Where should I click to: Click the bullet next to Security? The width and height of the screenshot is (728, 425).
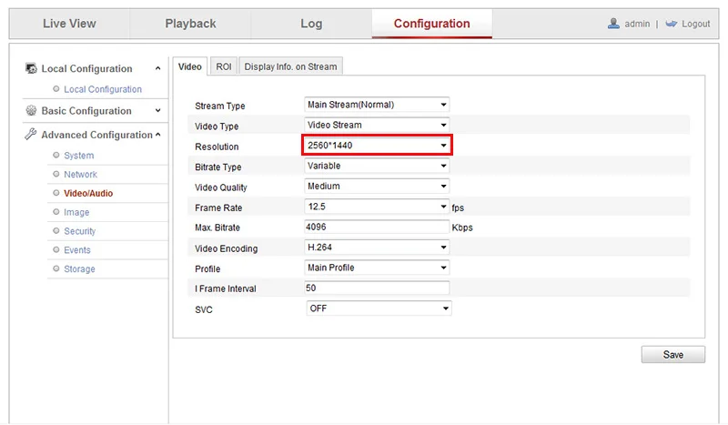56,231
